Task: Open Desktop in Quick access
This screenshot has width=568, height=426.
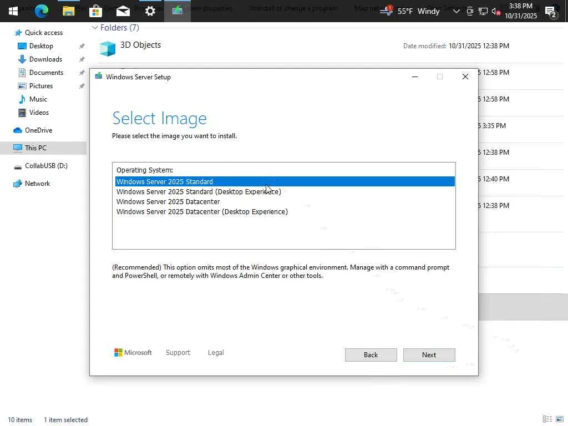Action: coord(41,46)
